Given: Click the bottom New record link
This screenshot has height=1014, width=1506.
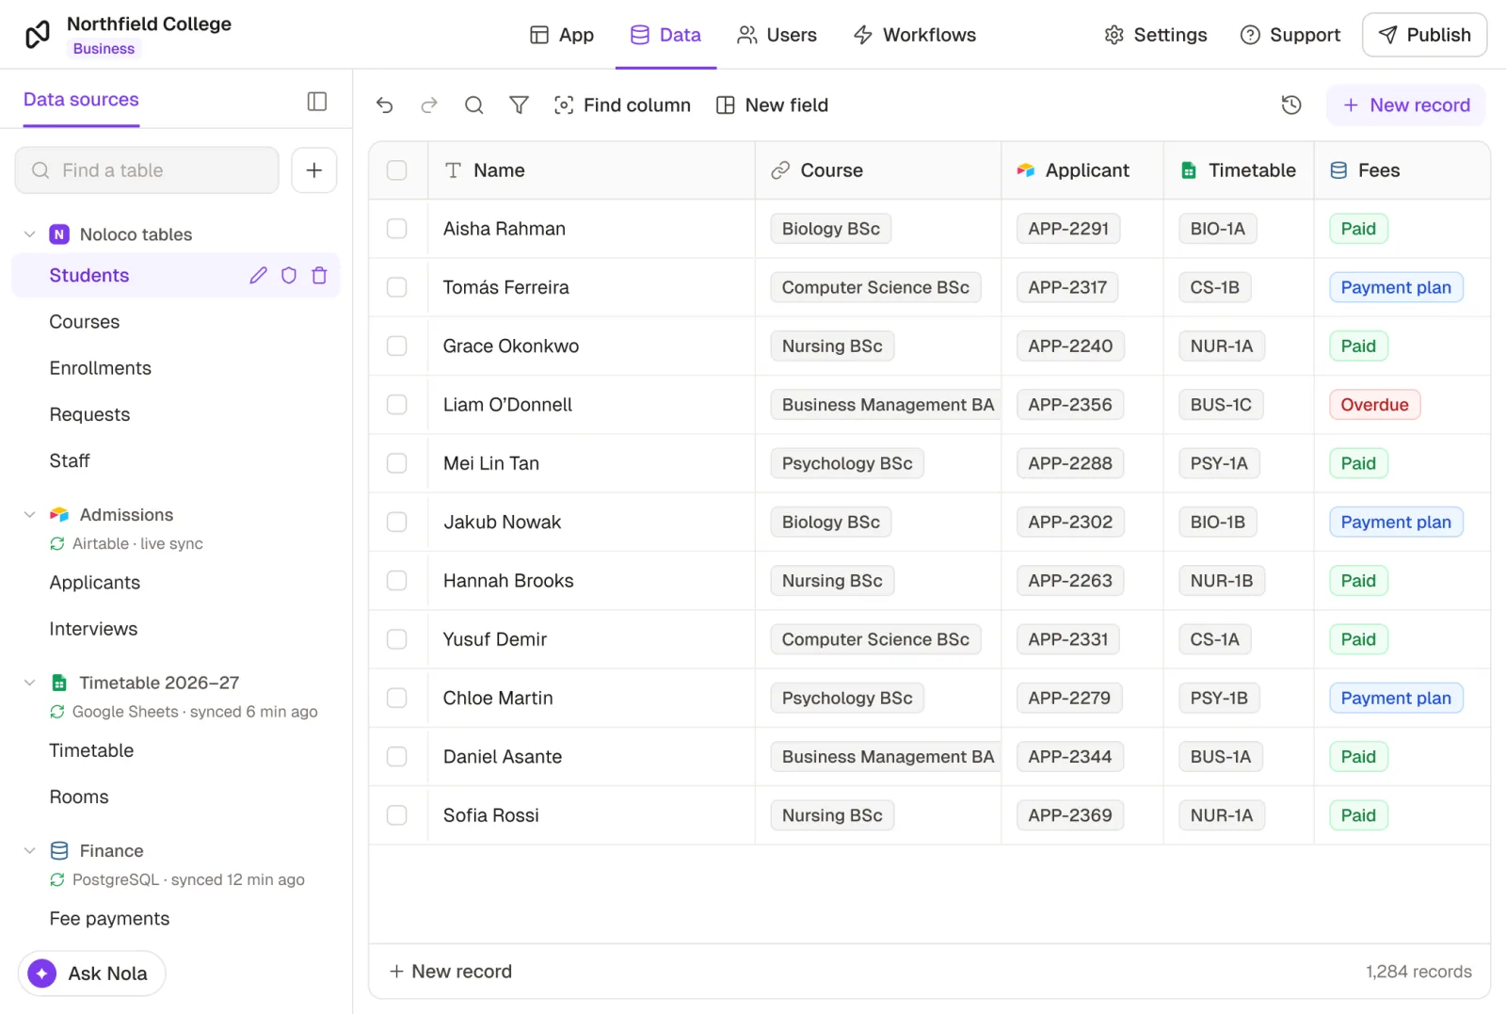Looking at the screenshot, I should point(450,972).
